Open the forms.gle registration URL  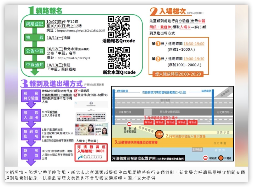click(x=81, y=30)
